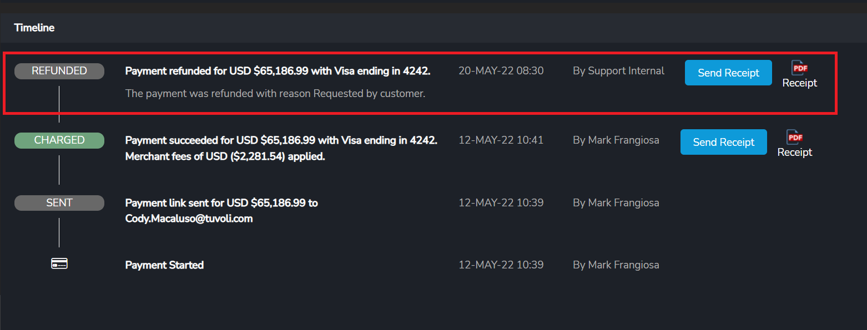Click the Payment succeeded event title

(x=281, y=140)
